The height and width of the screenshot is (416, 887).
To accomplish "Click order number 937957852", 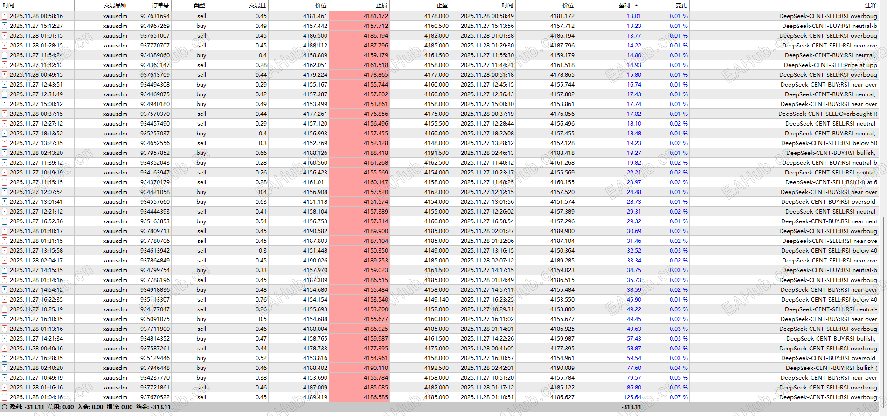I will [x=155, y=153].
